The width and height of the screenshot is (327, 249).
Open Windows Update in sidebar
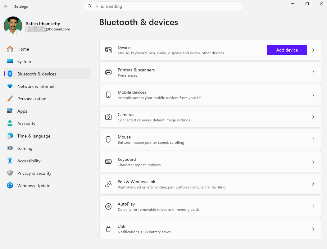pyautogui.click(x=47, y=186)
